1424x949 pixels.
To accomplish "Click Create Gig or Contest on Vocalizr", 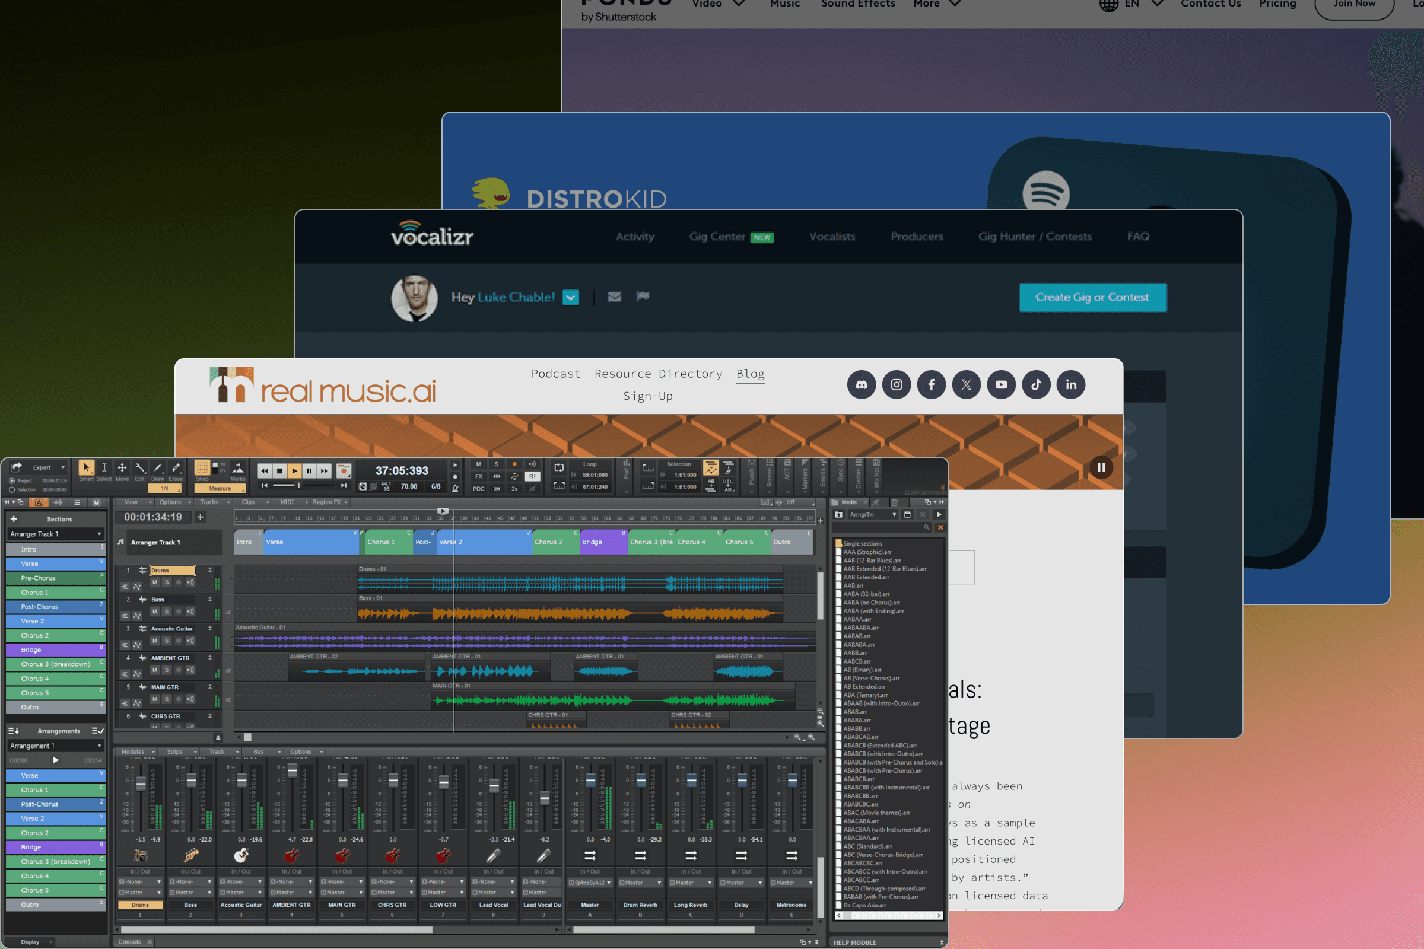I will click(x=1092, y=297).
